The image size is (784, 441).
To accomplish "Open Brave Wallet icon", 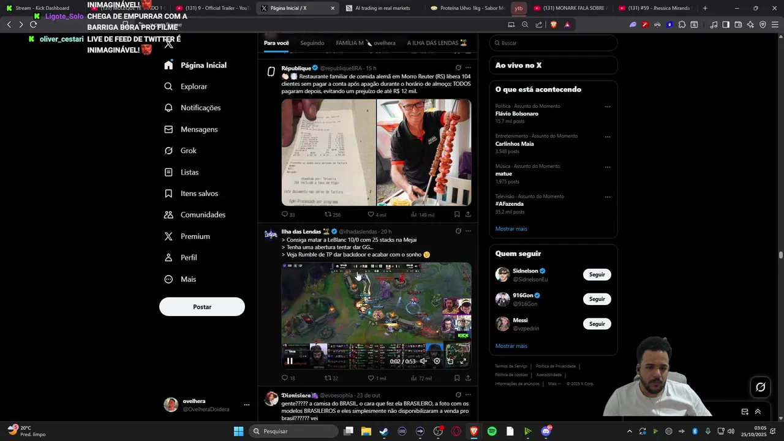I will (738, 24).
